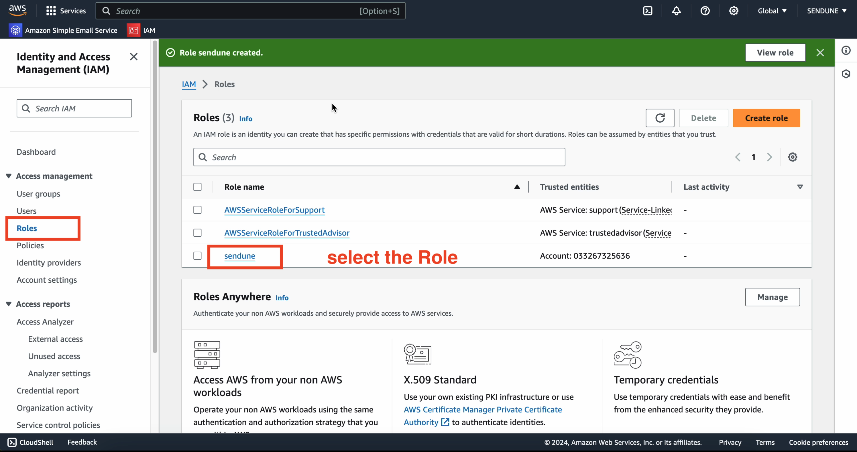The width and height of the screenshot is (857, 452).
Task: Open the help question mark menu
Action: 705,11
